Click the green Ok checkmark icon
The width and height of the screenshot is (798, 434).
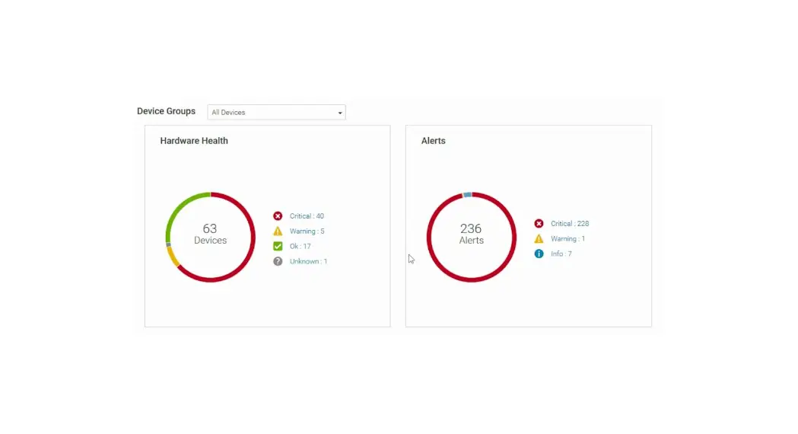(278, 246)
